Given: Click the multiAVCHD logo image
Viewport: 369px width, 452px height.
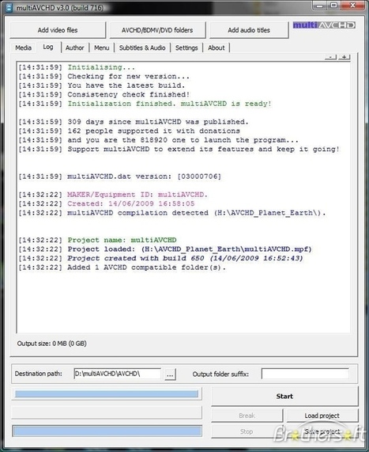Looking at the screenshot, I should point(324,25).
